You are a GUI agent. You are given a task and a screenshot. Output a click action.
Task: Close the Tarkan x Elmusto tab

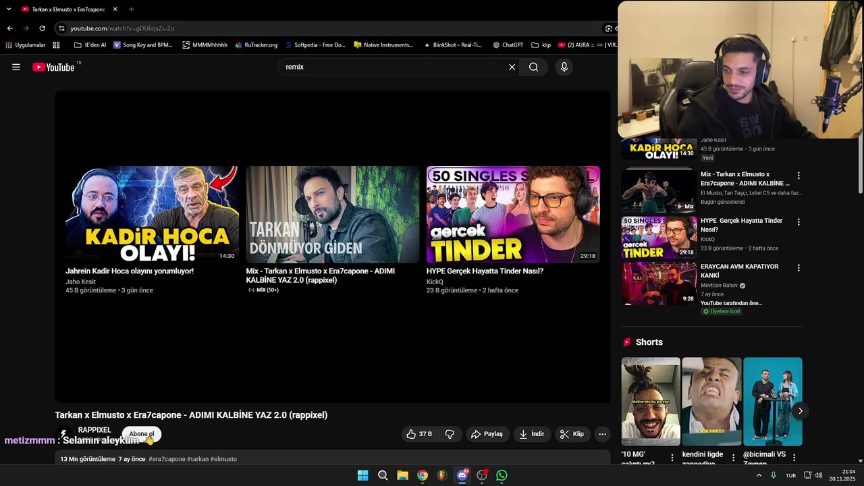click(115, 9)
